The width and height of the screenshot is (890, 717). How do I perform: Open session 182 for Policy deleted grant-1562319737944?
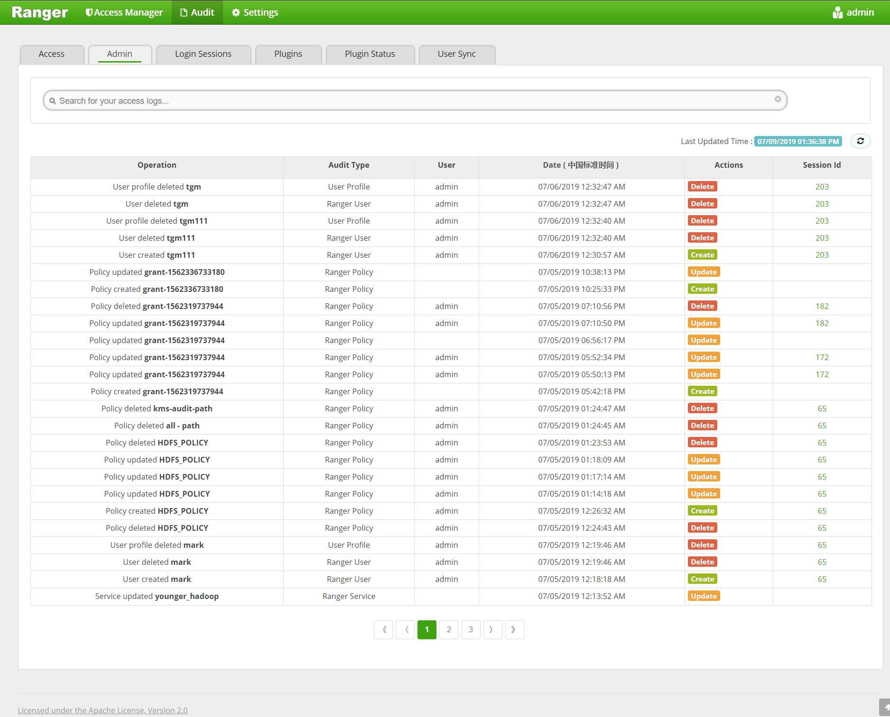(x=822, y=306)
